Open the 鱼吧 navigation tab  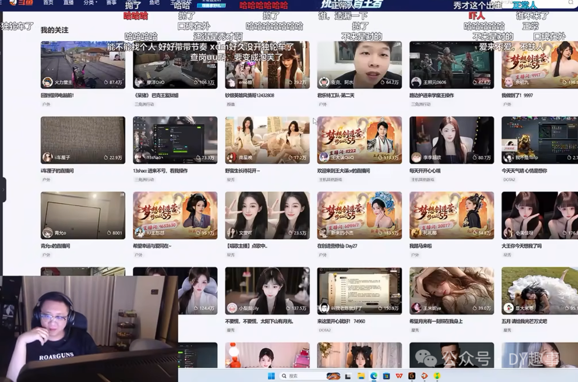click(155, 3)
